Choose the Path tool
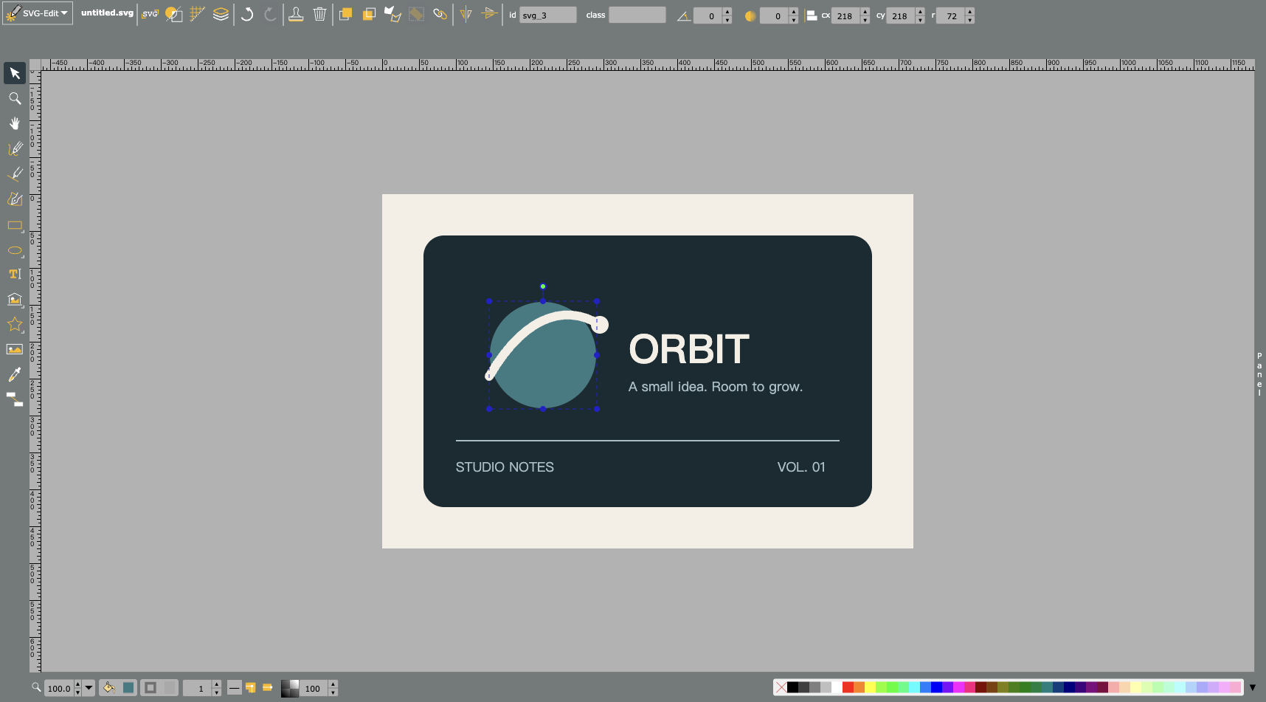 pos(15,199)
